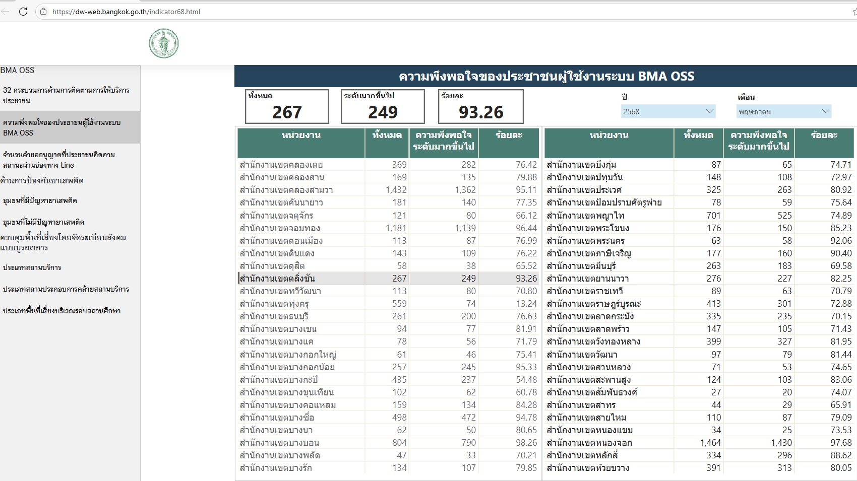857x481 pixels.
Task: Select row สำนักงานเขตพญาไท
Action: point(699,216)
